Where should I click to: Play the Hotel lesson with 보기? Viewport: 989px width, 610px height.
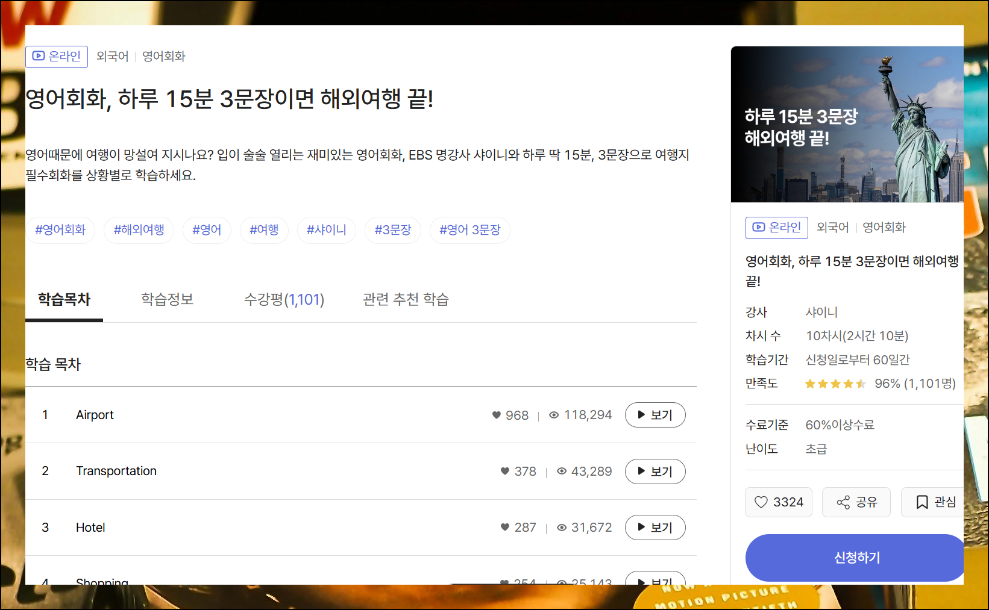655,528
